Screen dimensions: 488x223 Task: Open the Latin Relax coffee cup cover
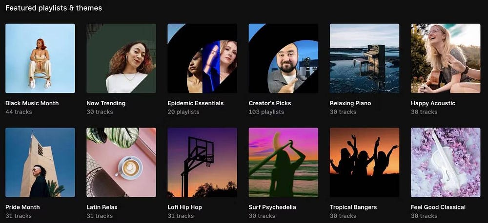(x=121, y=163)
